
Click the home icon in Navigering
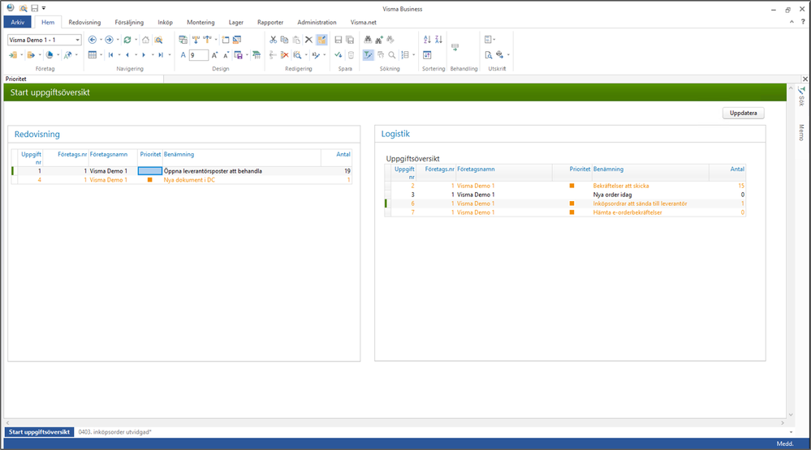[145, 40]
